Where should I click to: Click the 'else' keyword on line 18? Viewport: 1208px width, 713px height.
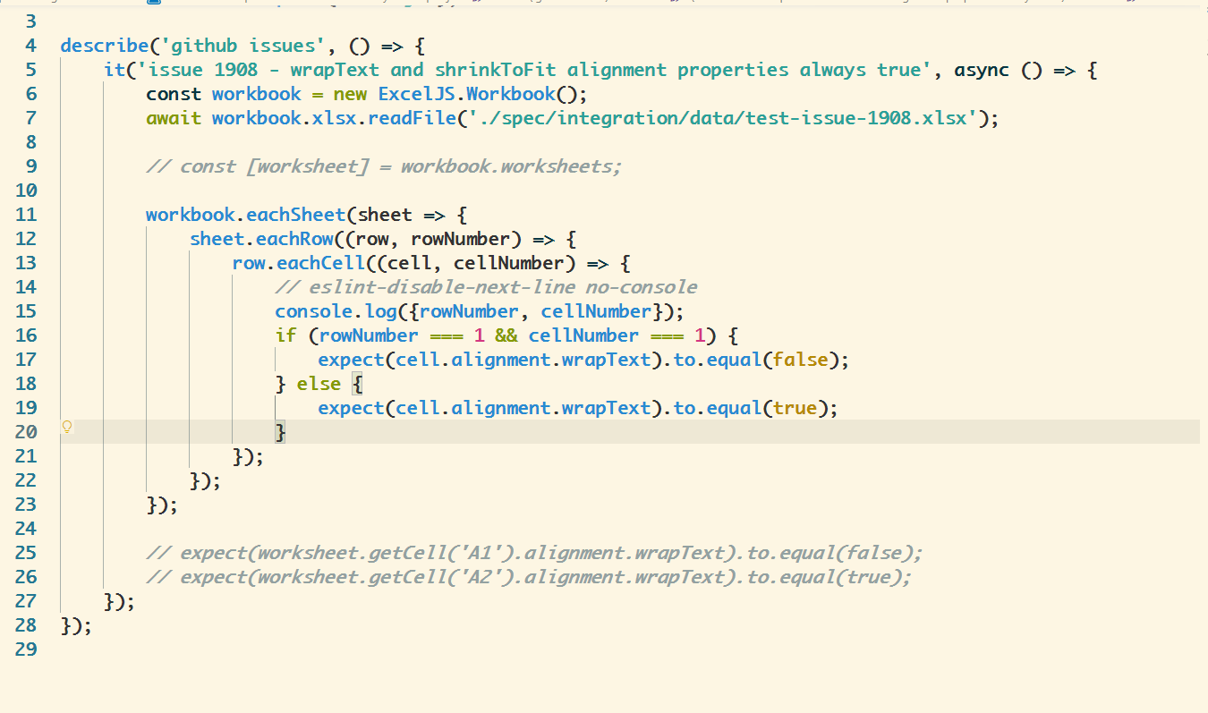coord(319,384)
